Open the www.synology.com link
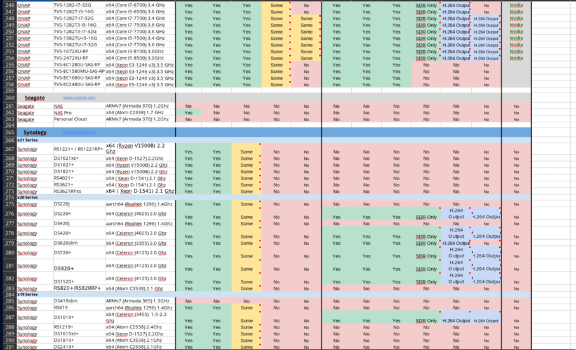 (x=79, y=132)
